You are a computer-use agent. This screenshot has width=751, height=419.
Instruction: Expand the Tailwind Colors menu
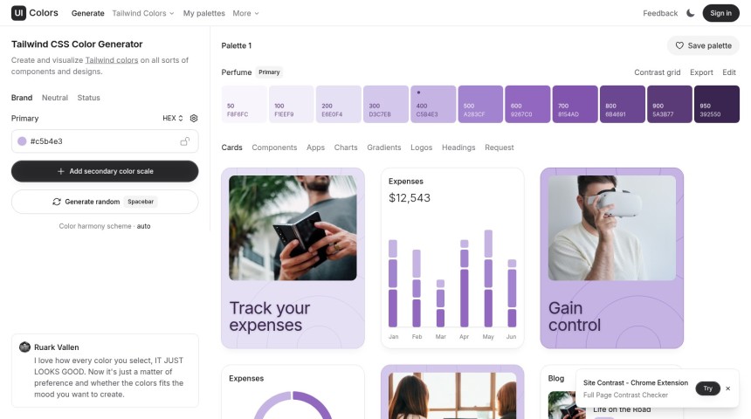142,13
